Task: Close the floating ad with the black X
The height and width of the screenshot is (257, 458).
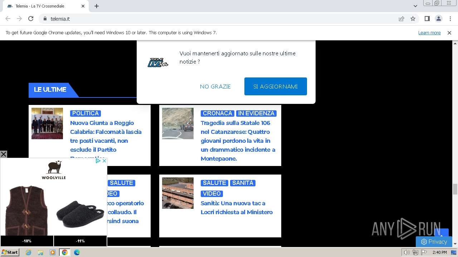Action: tap(4, 154)
